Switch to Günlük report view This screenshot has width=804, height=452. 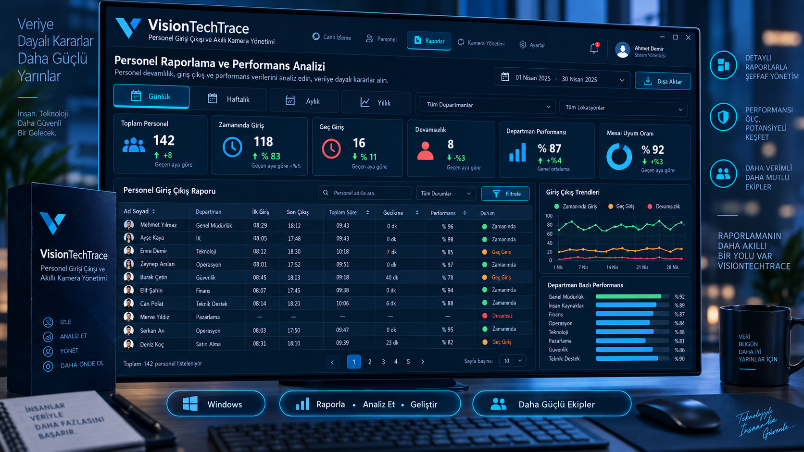point(151,97)
